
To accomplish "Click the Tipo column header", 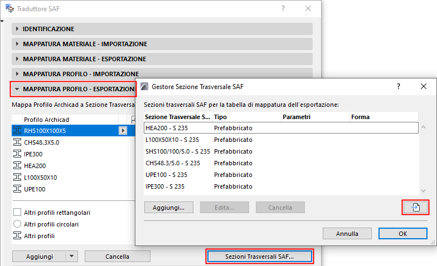I will coord(247,117).
